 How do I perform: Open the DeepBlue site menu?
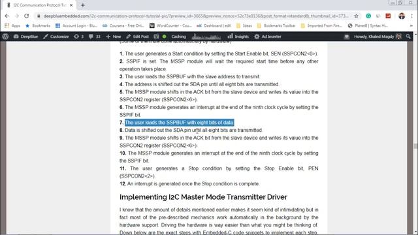click(25, 37)
